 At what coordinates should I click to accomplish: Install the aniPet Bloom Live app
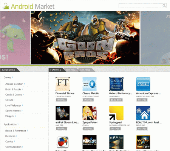point(62,129)
